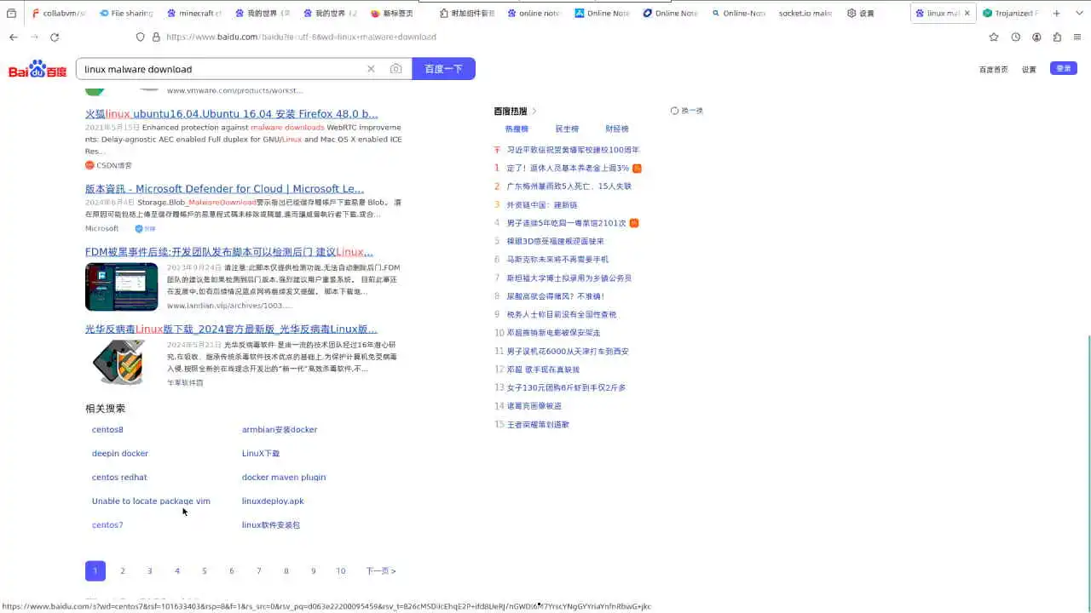
Task: Open the FDM result thumbnail image
Action: [121, 287]
